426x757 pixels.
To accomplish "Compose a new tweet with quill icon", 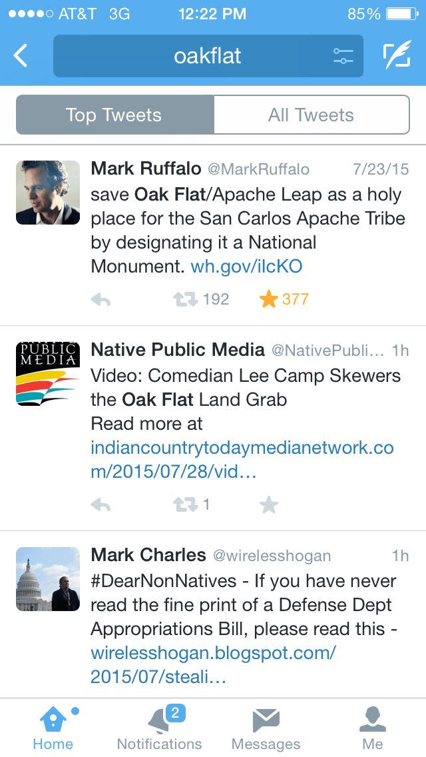I will pos(397,56).
